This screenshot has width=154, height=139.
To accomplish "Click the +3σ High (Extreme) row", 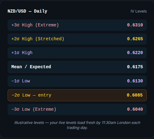I will tap(77, 25).
